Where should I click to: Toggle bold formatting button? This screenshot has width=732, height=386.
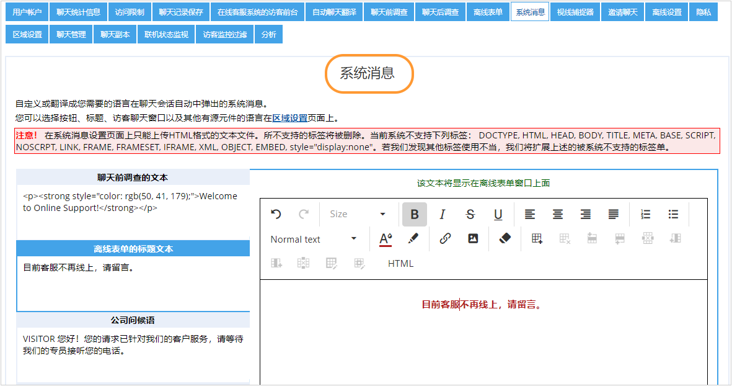point(415,215)
